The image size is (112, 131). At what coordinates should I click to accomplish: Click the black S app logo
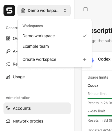pyautogui.click(x=9, y=10)
